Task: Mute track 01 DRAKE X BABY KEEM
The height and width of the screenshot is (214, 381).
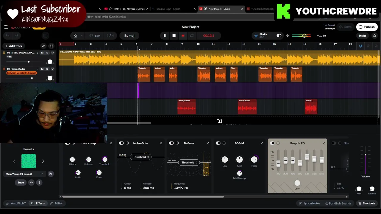Action: point(42,53)
